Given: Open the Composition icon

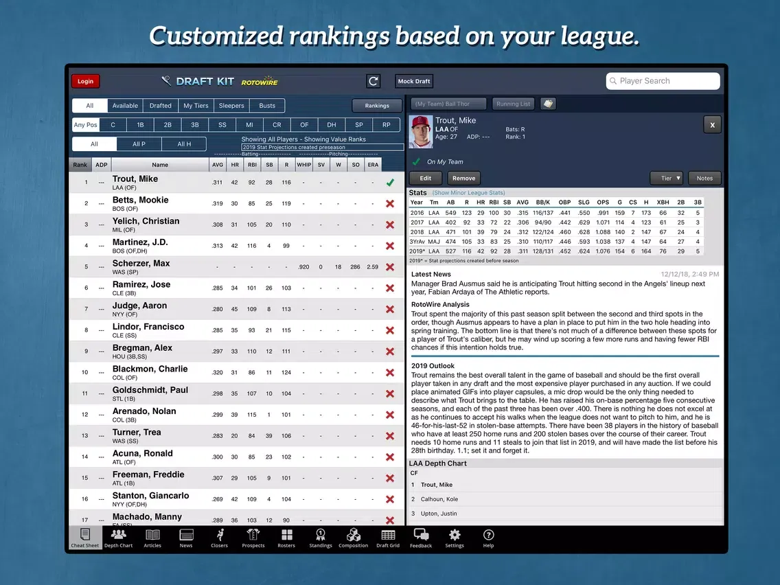Looking at the screenshot, I should [x=353, y=538].
